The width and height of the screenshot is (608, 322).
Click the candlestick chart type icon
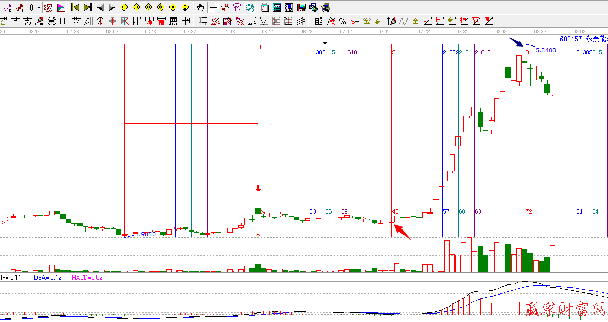point(31,7)
